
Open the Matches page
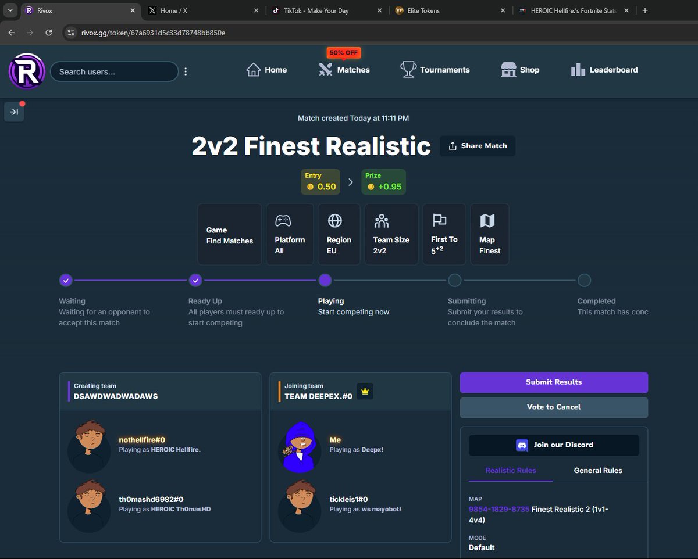point(344,70)
